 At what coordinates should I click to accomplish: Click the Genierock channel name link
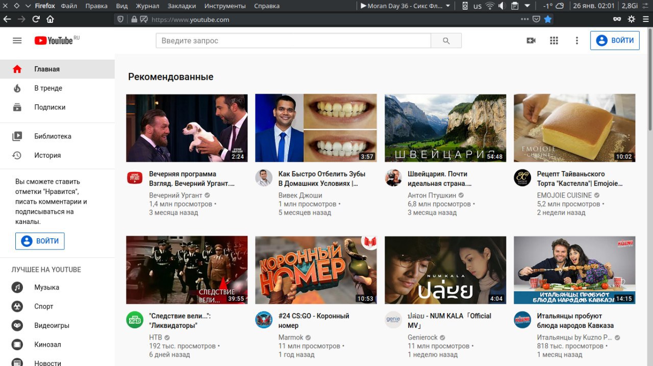click(422, 337)
